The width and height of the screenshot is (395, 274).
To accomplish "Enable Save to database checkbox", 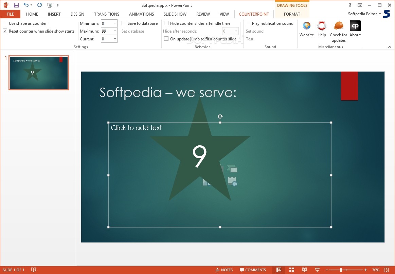I will 124,23.
